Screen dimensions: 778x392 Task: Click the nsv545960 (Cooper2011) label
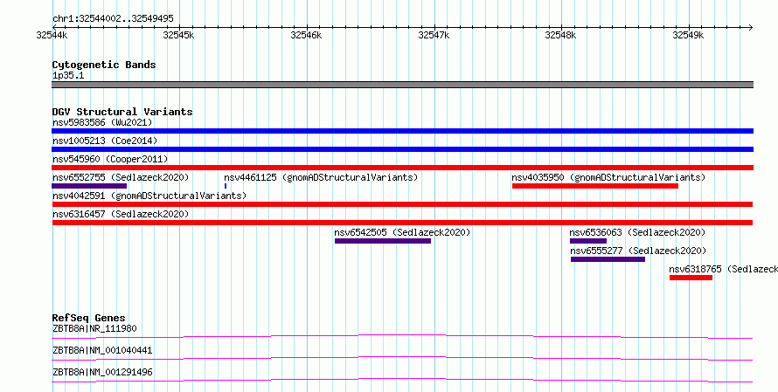coord(110,159)
